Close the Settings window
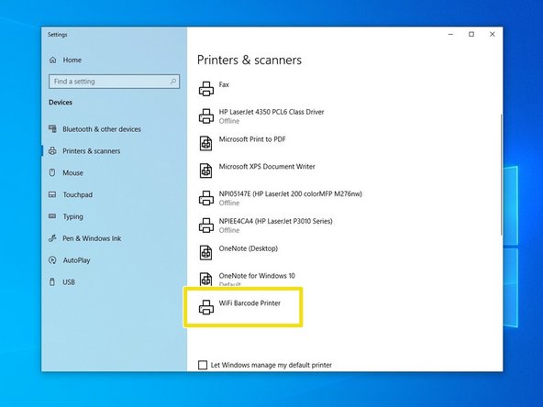Viewport: 543px width, 407px height. (492, 34)
